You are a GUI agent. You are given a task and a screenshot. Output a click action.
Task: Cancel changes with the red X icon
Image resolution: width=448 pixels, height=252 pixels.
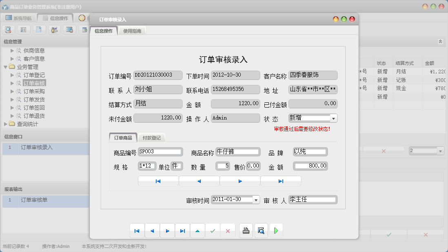coord(227,230)
